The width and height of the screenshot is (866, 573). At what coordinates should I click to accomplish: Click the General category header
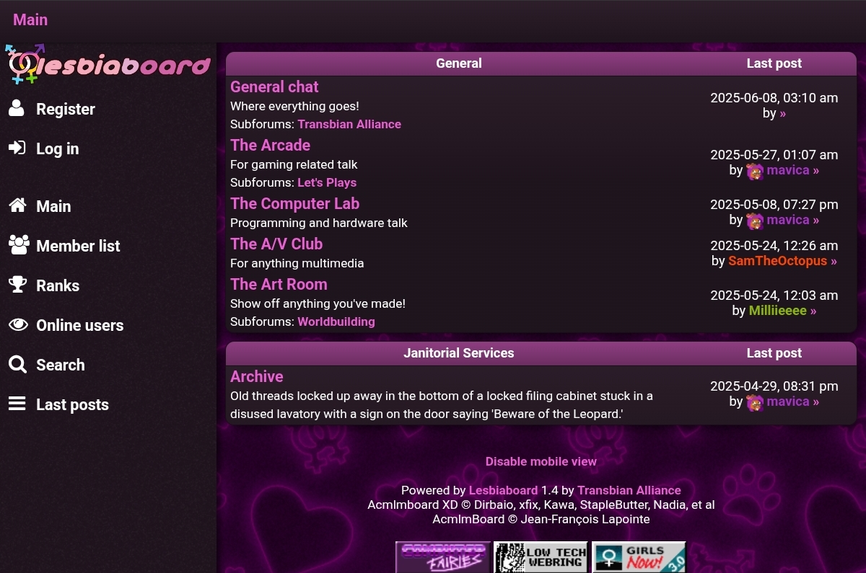tap(459, 63)
